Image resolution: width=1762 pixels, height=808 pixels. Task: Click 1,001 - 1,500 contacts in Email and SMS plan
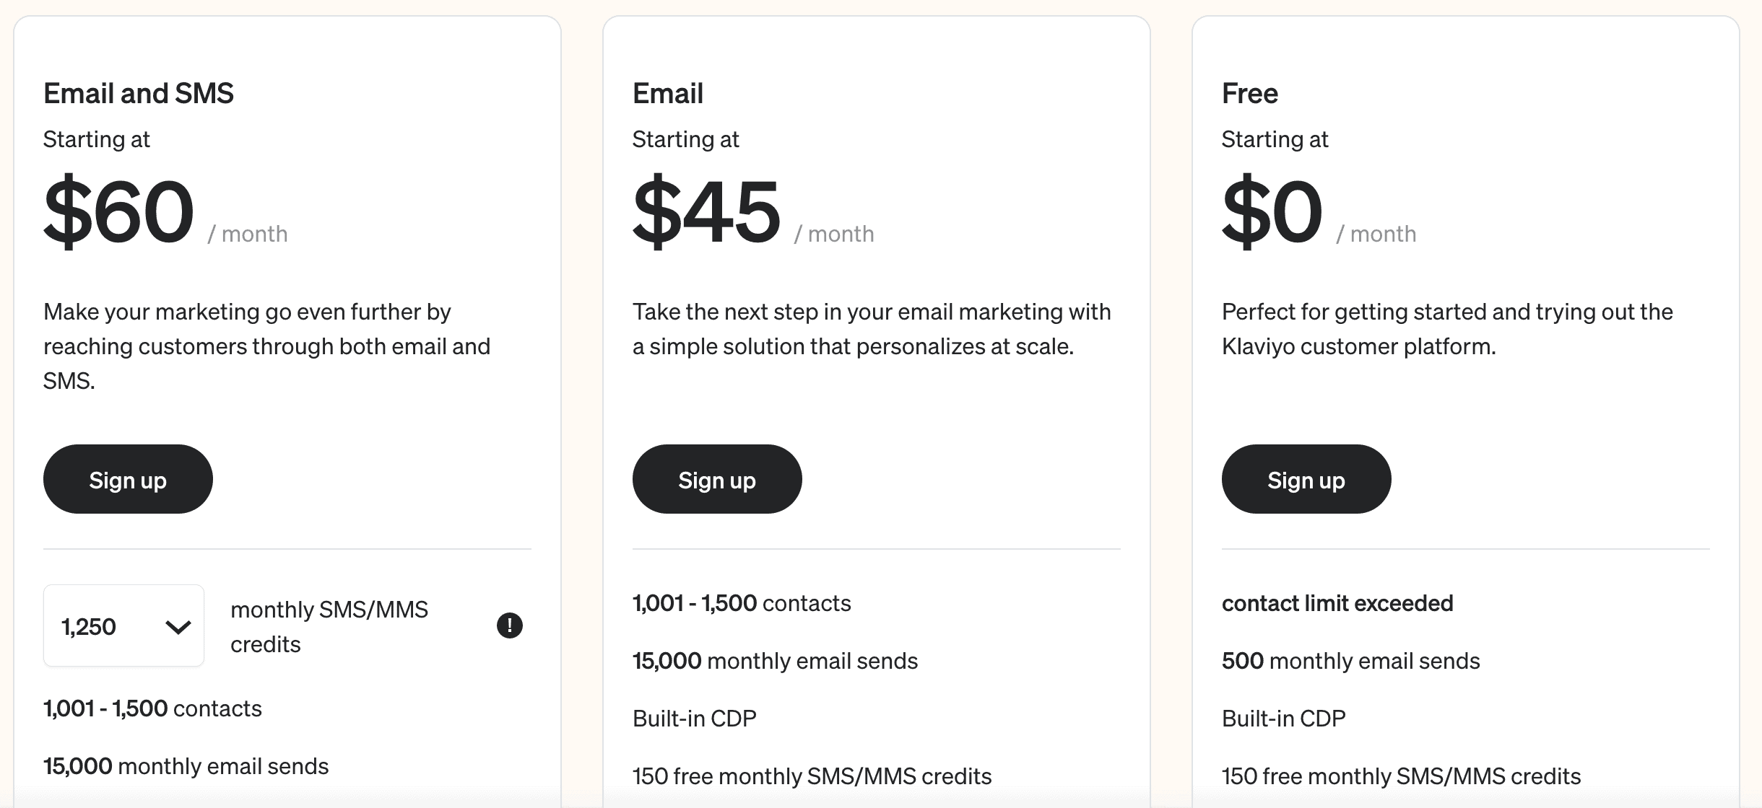tap(152, 708)
